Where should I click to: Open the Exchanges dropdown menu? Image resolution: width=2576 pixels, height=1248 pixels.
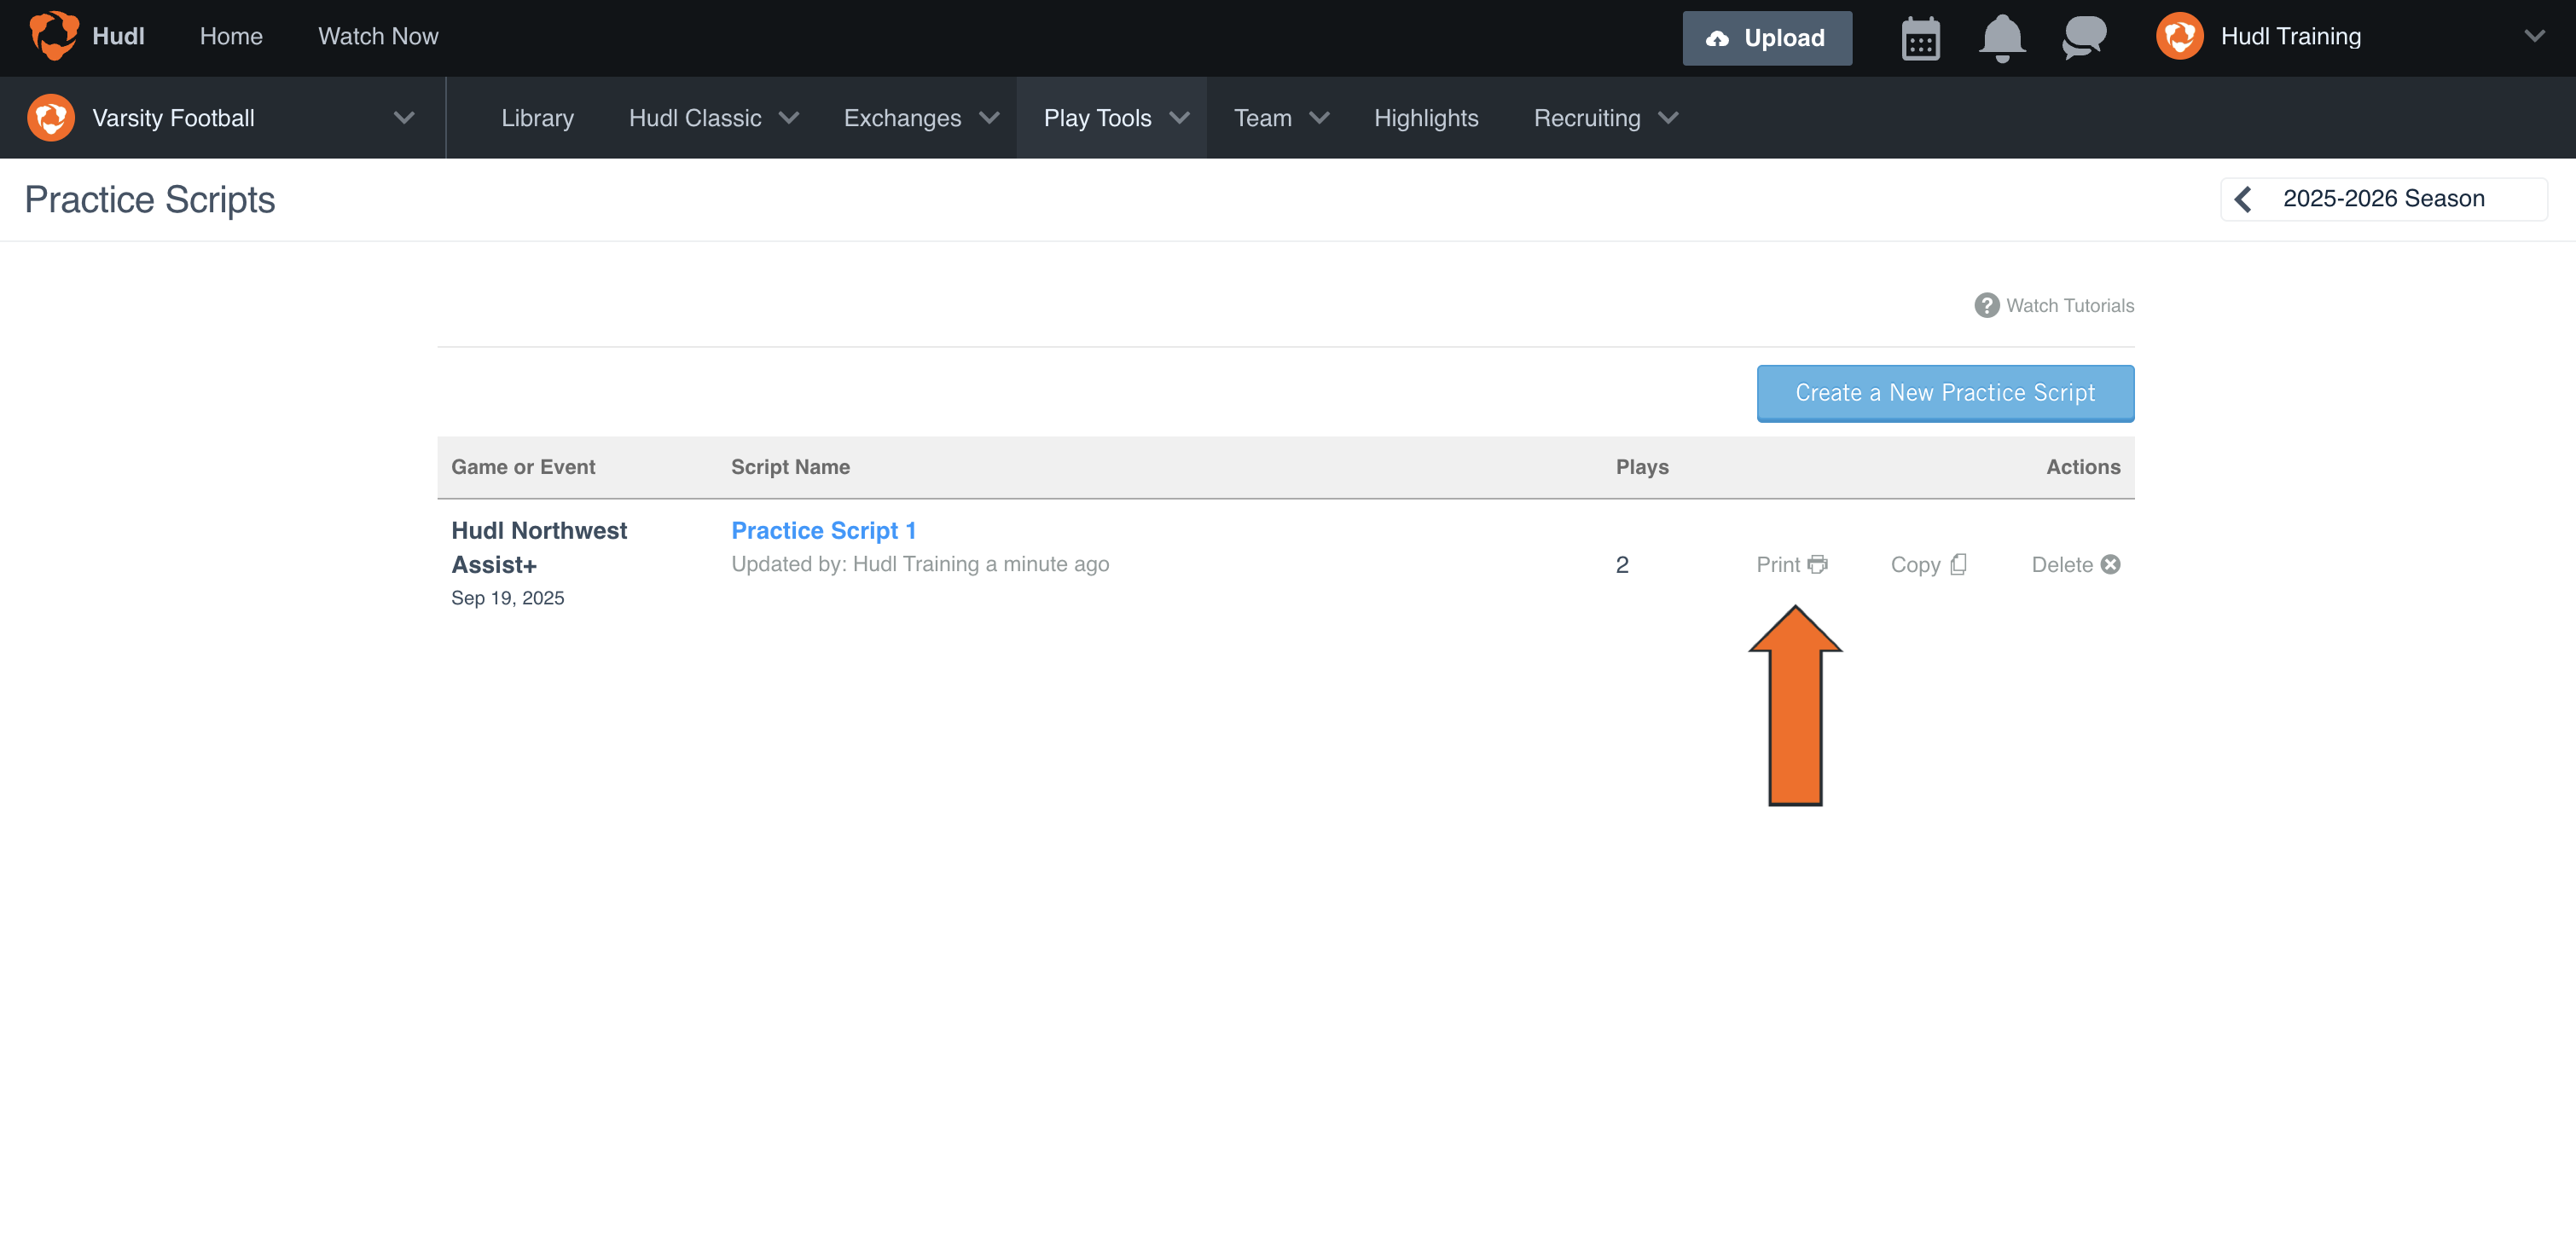(921, 118)
